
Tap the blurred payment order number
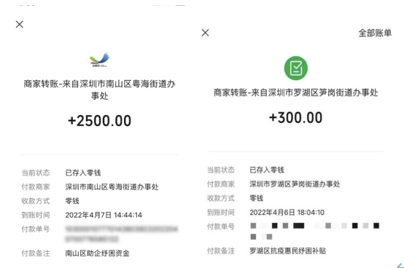pos(121,234)
